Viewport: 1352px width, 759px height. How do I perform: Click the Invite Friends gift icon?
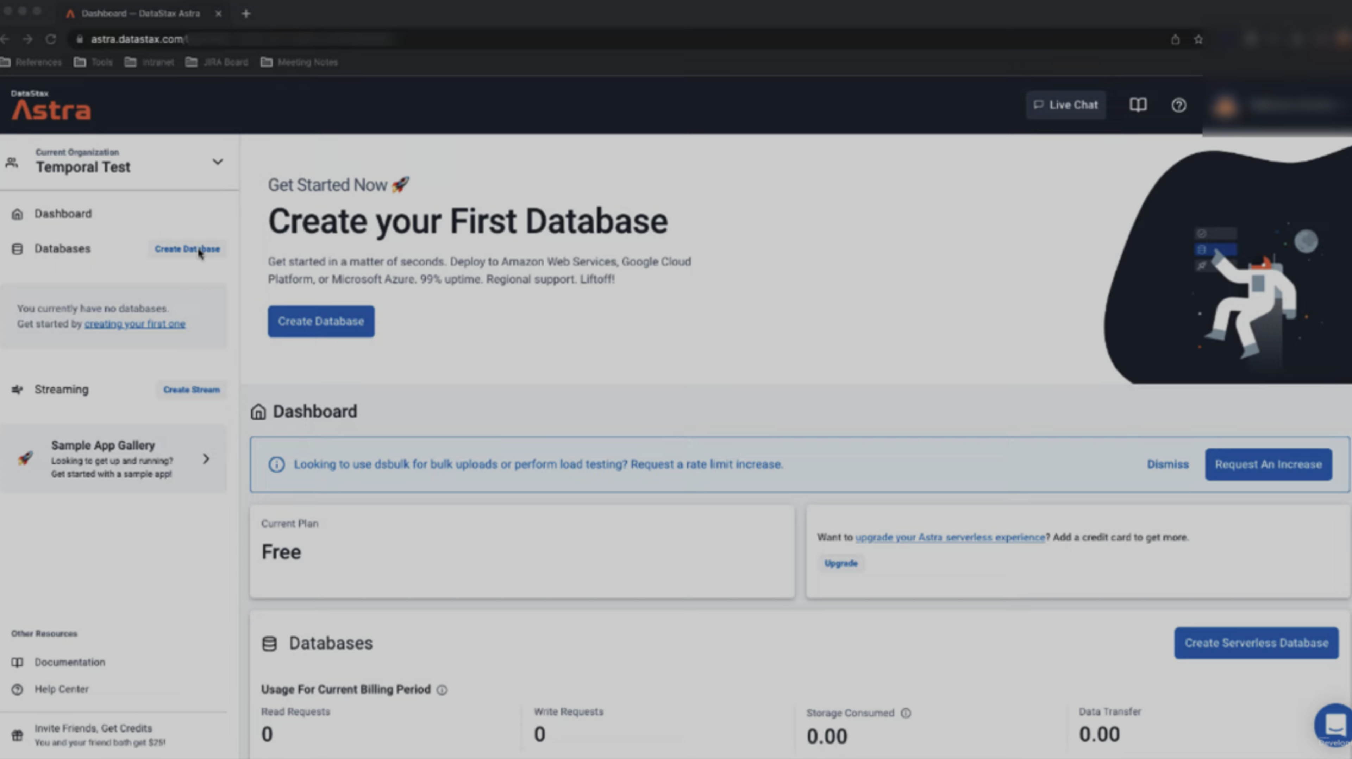click(x=17, y=735)
